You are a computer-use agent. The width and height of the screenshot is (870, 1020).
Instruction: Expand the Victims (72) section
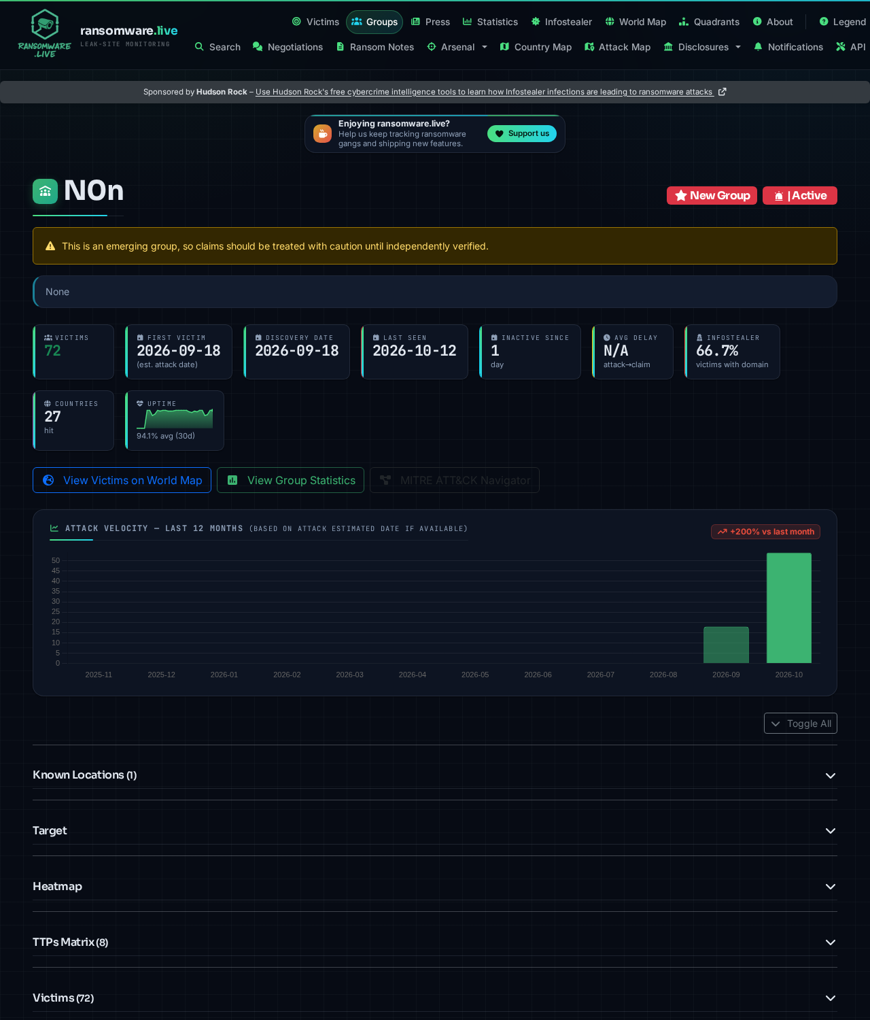click(x=435, y=998)
